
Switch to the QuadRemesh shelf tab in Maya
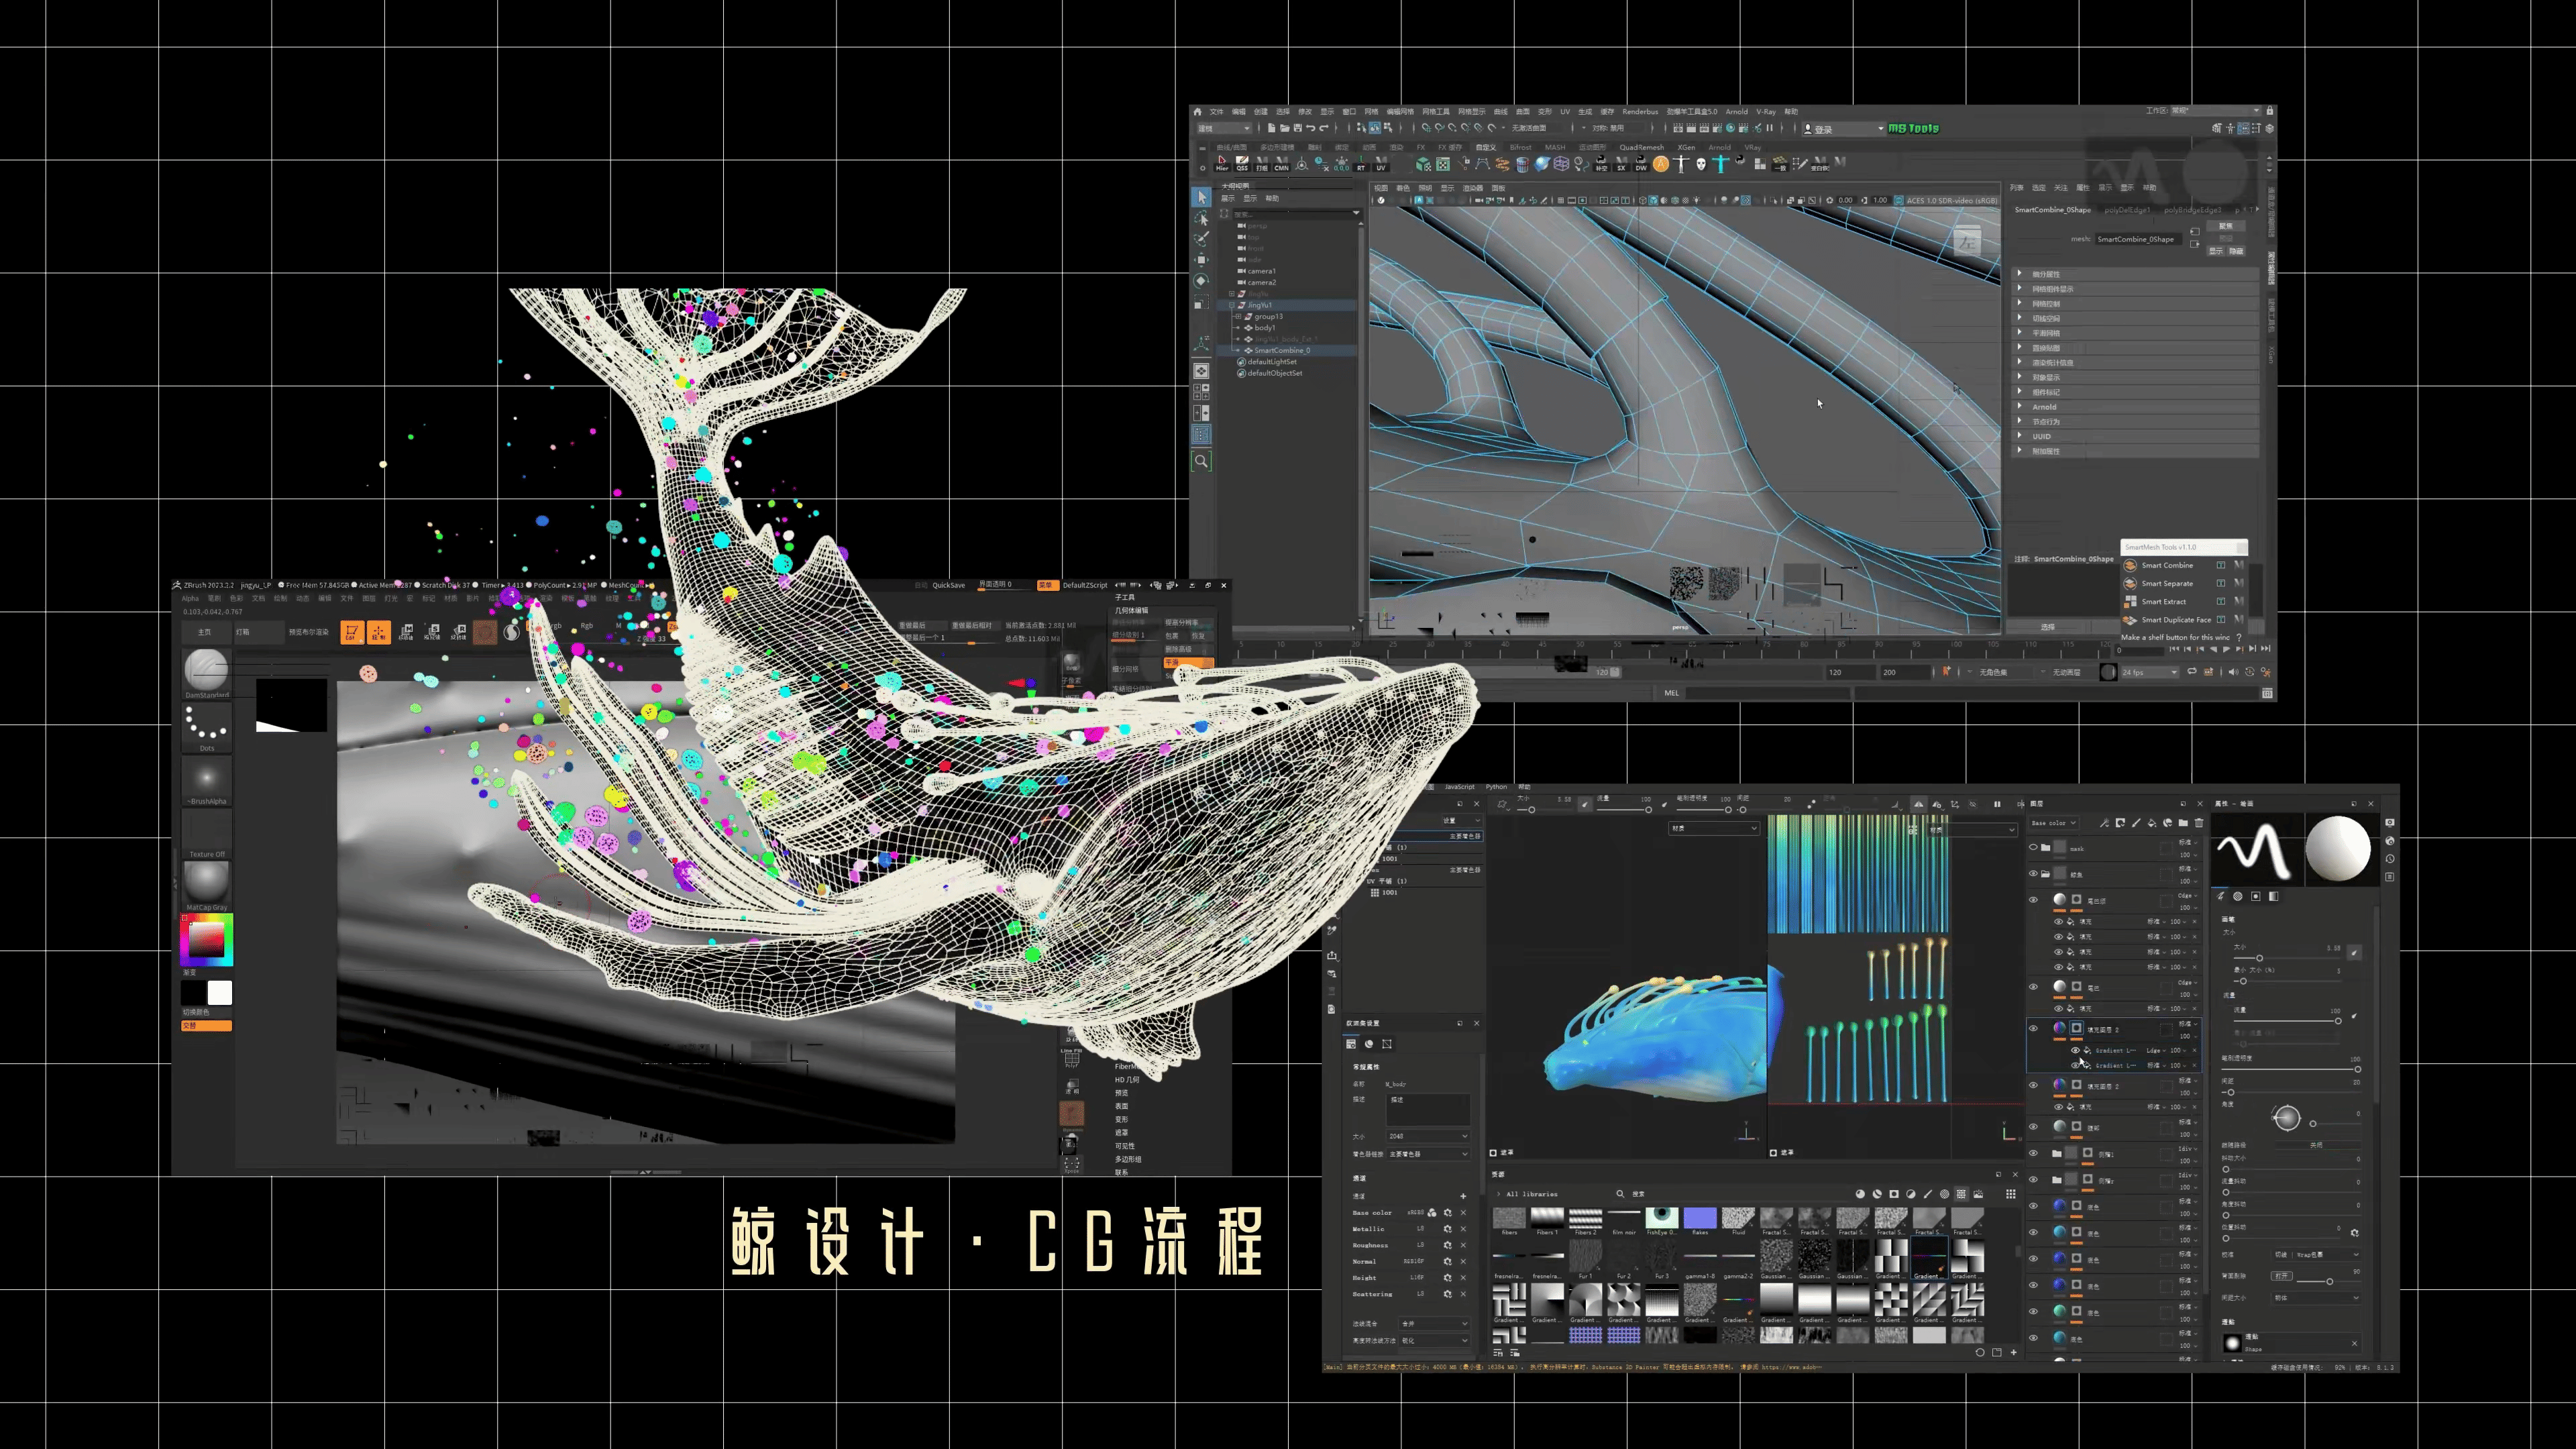[x=1641, y=147]
